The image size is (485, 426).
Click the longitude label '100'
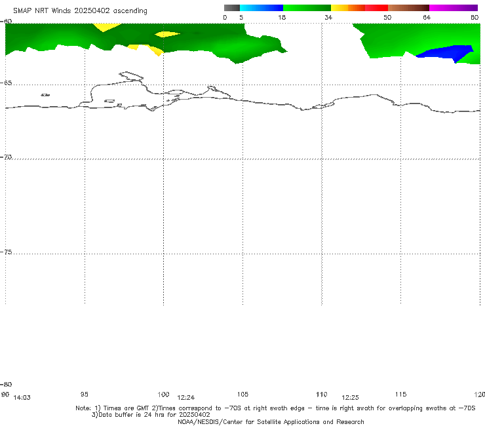pyautogui.click(x=163, y=394)
